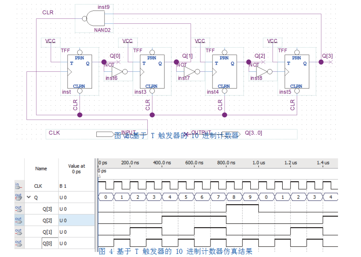Click the Q bus output icon in waveform list
Image resolution: width=361 pixels, height=257 pixels.
click(18, 197)
